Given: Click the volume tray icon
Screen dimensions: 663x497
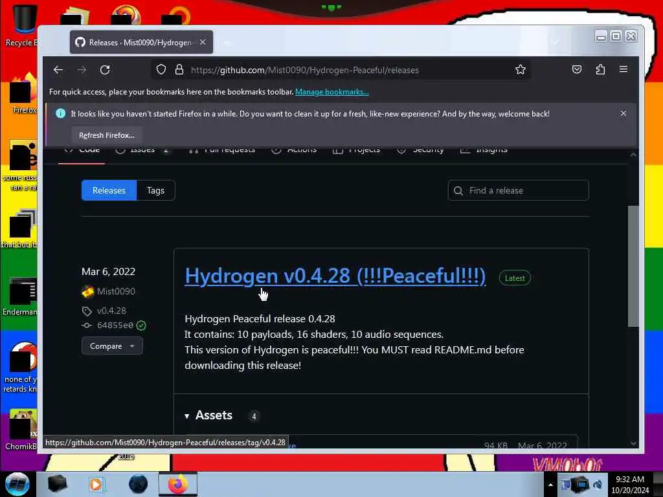Looking at the screenshot, I should pyautogui.click(x=597, y=485).
